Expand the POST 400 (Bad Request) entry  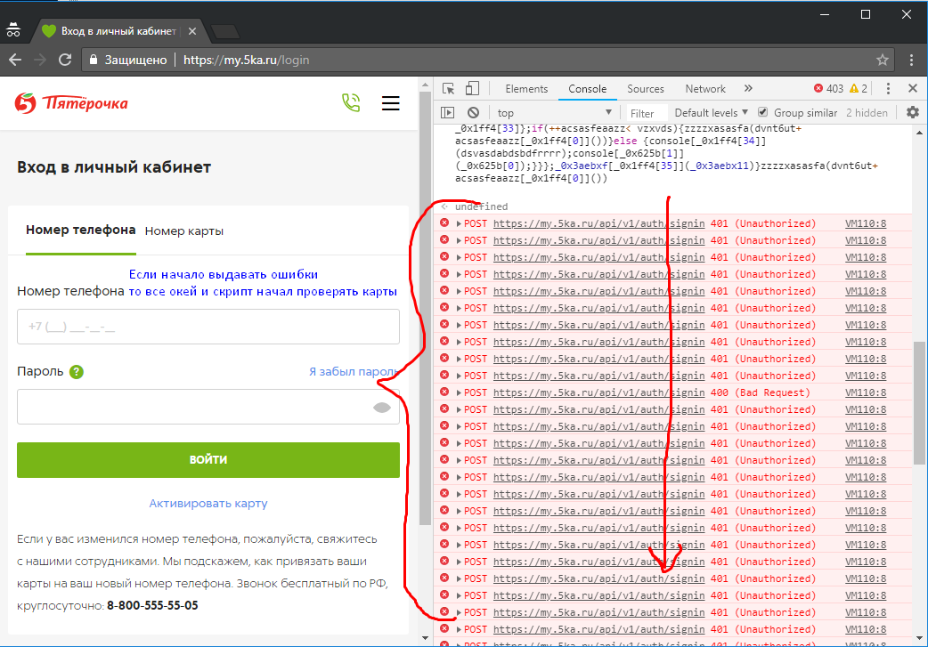459,392
